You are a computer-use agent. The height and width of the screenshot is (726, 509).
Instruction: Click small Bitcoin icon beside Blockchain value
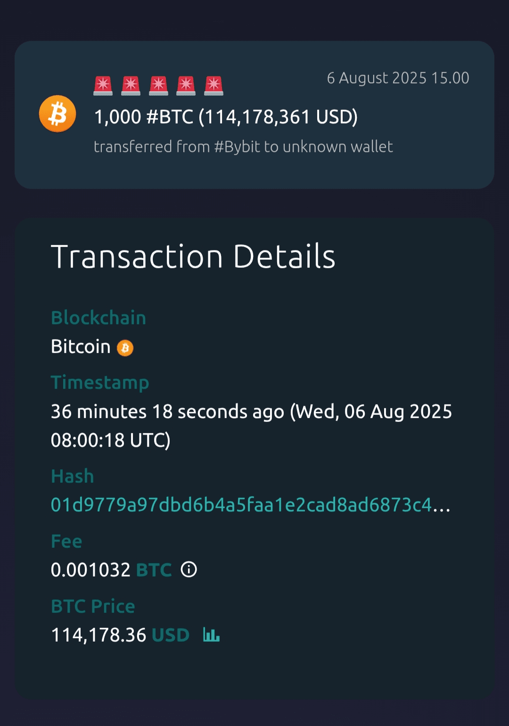pos(125,348)
